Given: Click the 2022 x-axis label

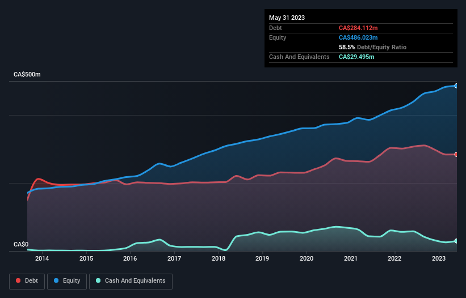Looking at the screenshot, I should [394, 258].
